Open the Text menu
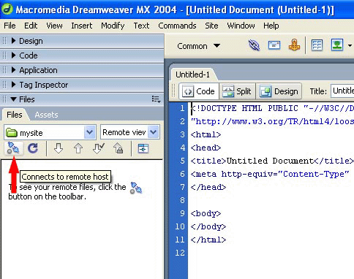Screen dimensions: 354x279 tap(141, 26)
